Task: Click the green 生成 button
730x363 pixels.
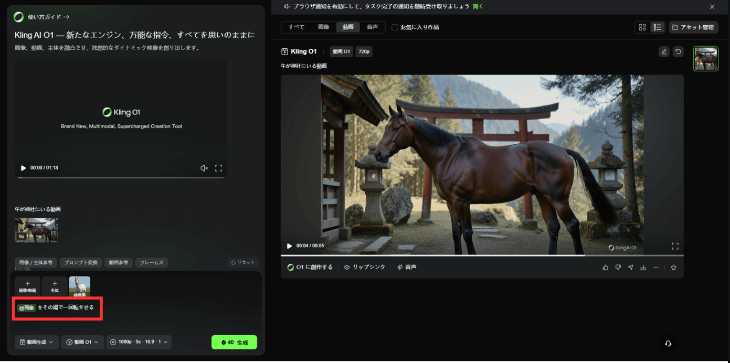Action: click(234, 342)
